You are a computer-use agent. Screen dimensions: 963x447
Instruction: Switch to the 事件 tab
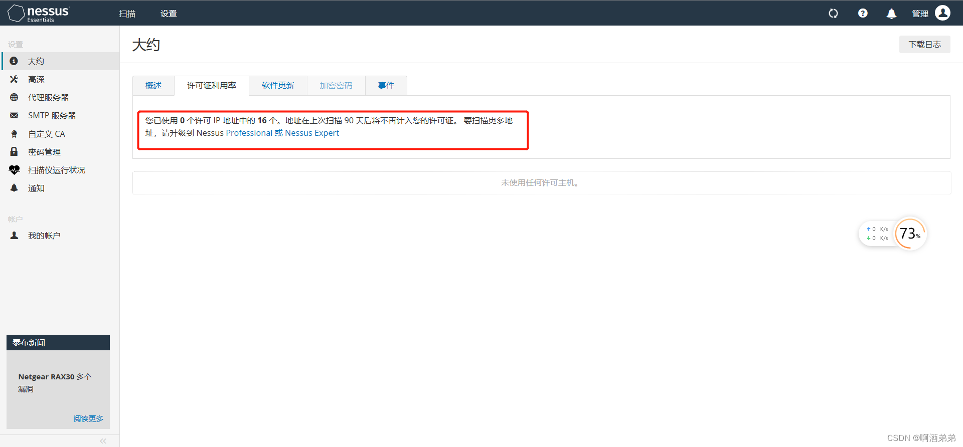pos(386,86)
